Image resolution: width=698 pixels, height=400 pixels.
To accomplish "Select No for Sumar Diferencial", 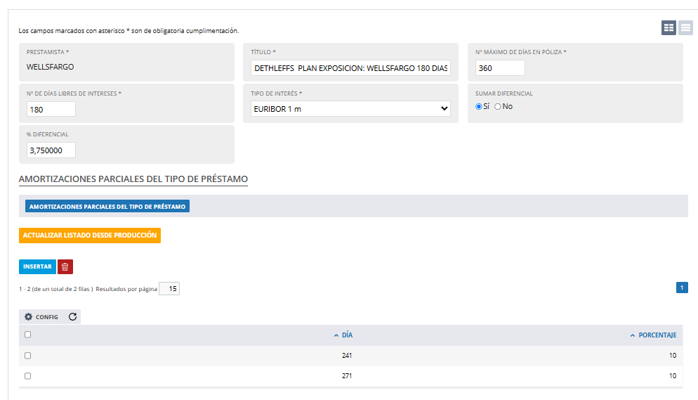I will pyautogui.click(x=498, y=106).
